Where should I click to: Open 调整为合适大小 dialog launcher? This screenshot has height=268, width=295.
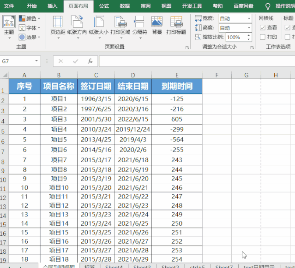click(x=252, y=48)
